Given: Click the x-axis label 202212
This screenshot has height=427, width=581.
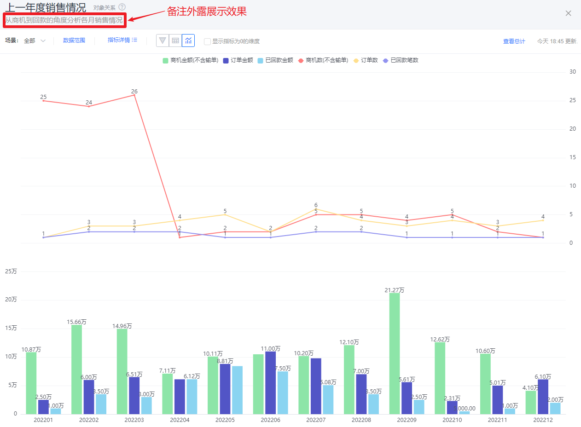Looking at the screenshot, I should pos(543,420).
